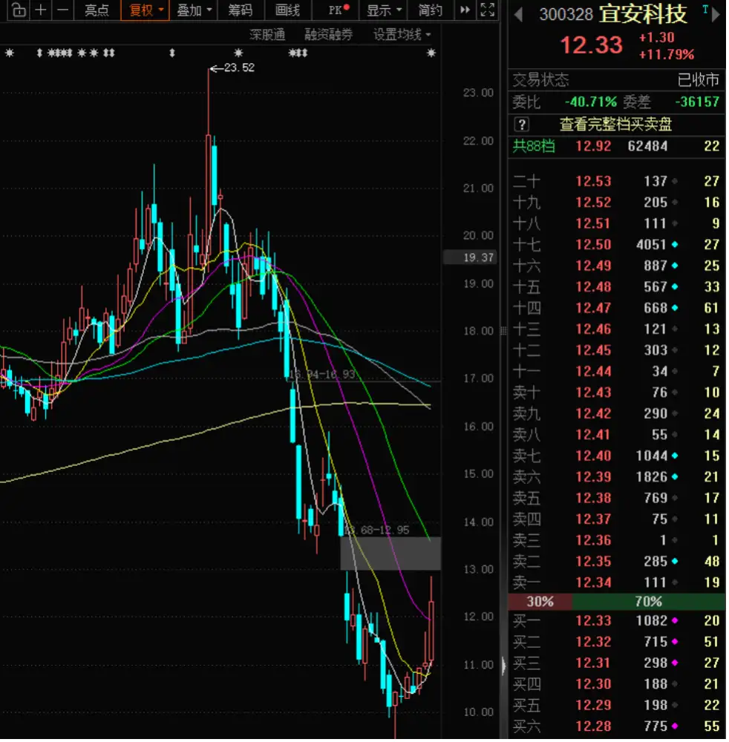Open the 设置均线 moving average settings

coord(402,35)
